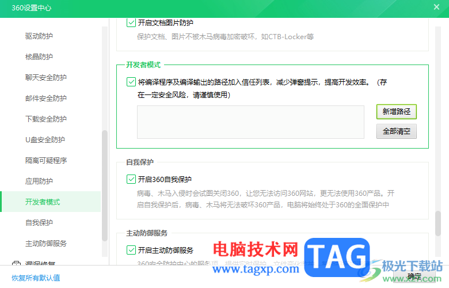Viewport: 449px width, 288px height.
Task: Click the 开发者模式 section heading
Action: tap(143, 65)
